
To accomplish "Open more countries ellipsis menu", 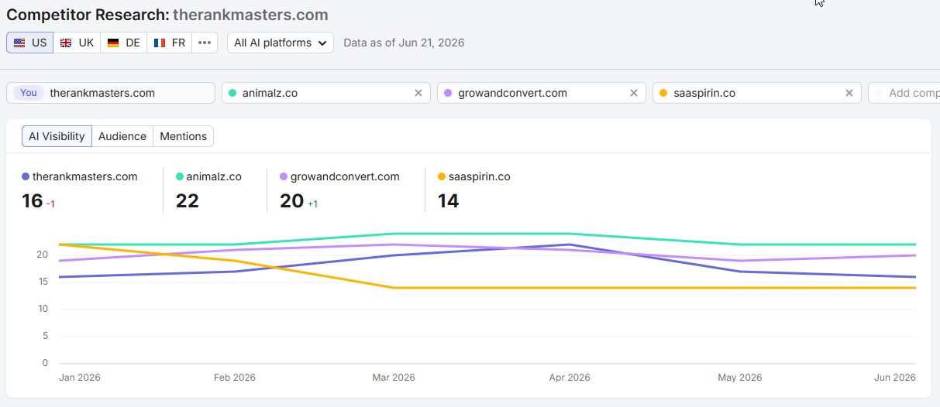I will (x=205, y=43).
